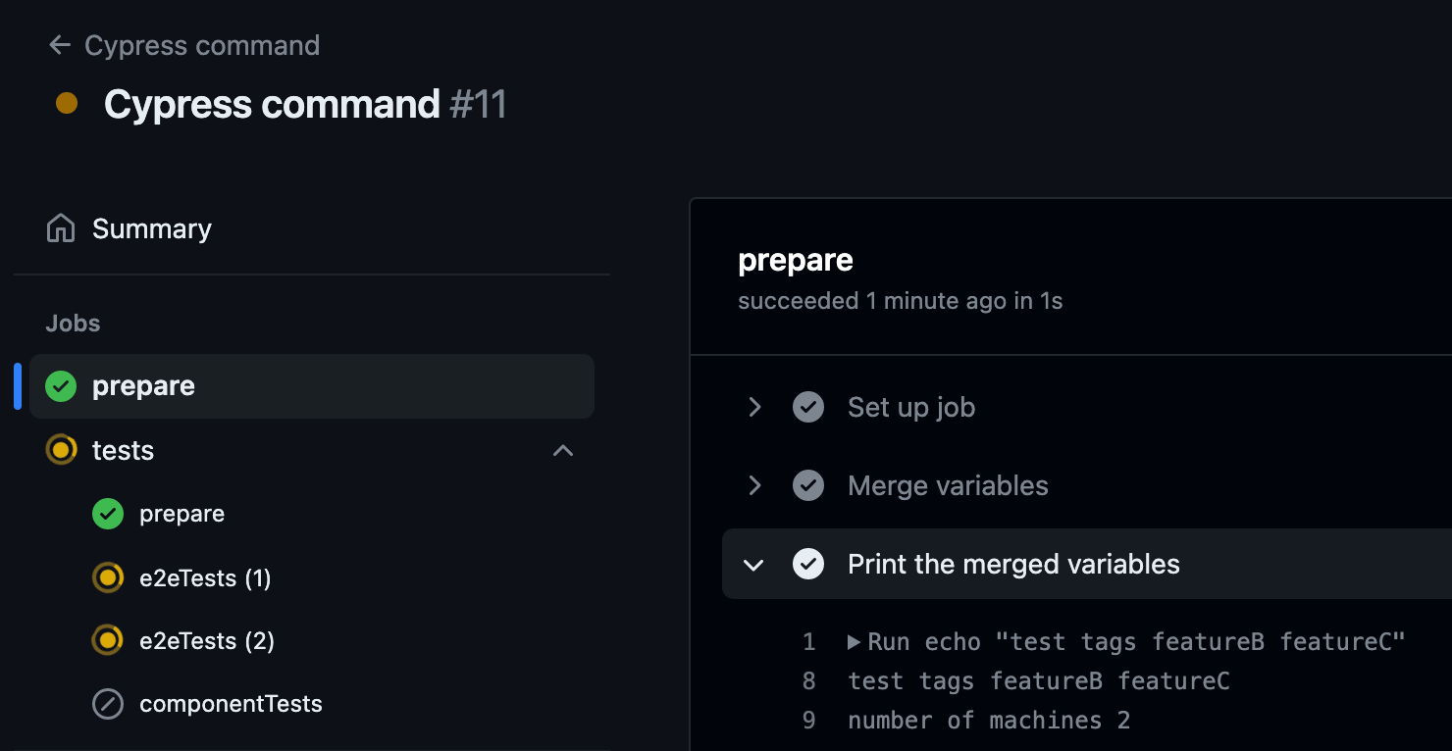Viewport: 1452px width, 751px height.
Task: Click the check icon on Set up job step
Action: 808,407
